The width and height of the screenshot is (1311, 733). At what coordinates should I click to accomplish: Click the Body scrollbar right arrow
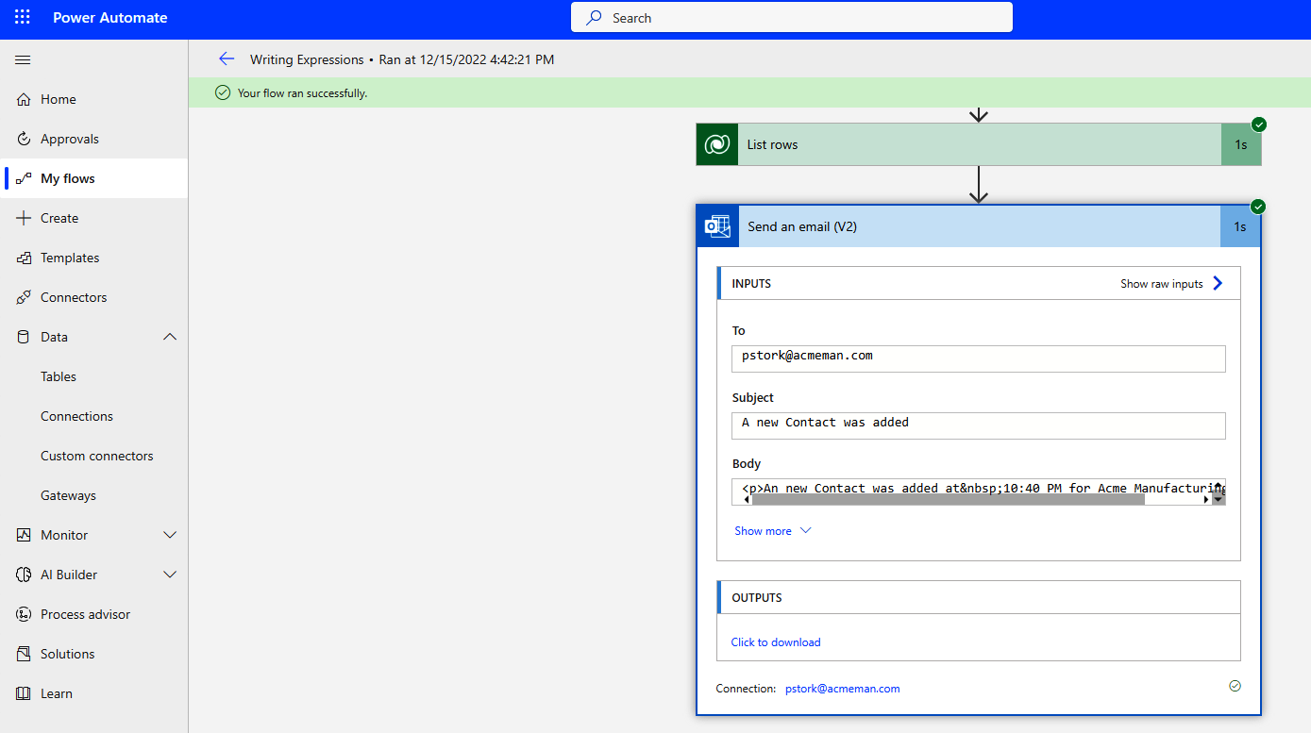tap(1205, 499)
